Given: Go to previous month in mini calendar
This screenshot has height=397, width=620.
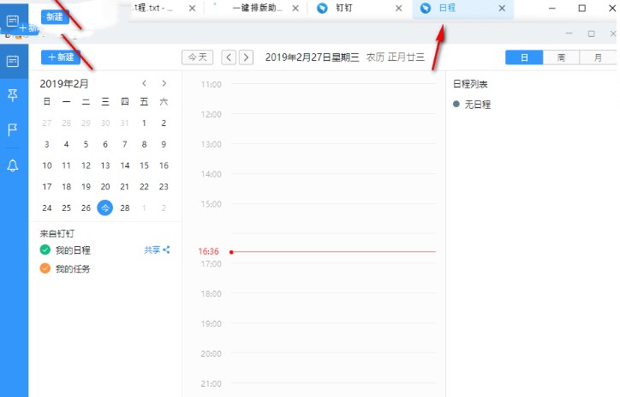Looking at the screenshot, I should pyautogui.click(x=144, y=83).
